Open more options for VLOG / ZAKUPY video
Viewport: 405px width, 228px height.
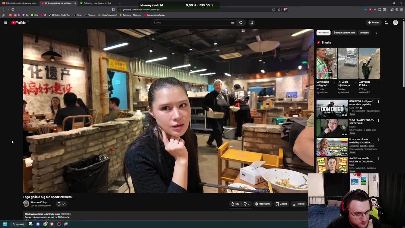click(x=378, y=121)
